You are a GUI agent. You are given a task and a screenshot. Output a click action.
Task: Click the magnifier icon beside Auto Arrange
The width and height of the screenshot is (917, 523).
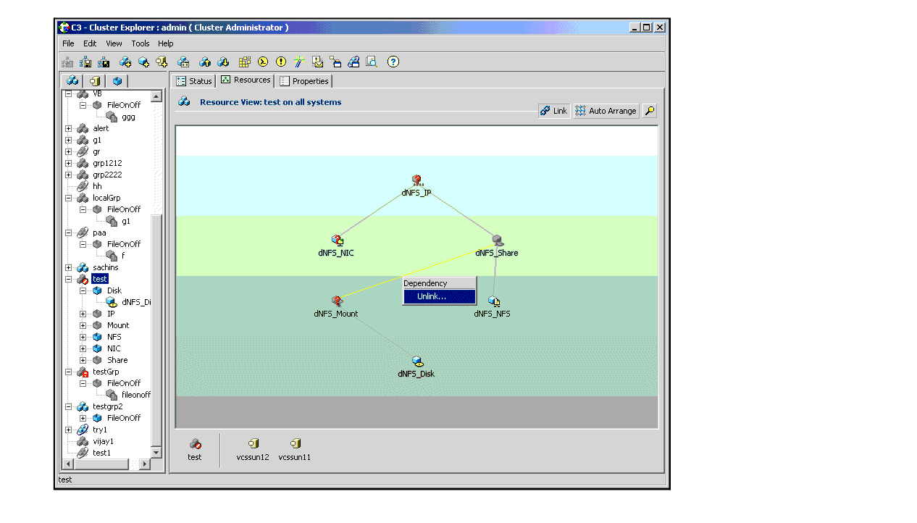650,111
